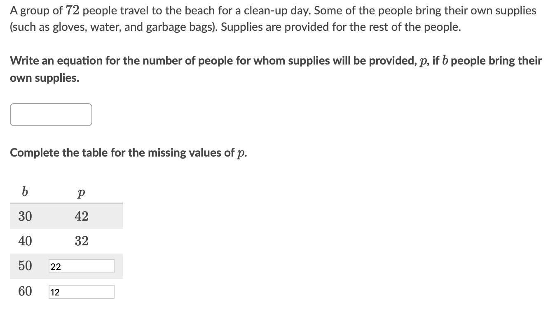The height and width of the screenshot is (323, 548).
Task: Click the number 72 in the problem text
Action: 72,11
